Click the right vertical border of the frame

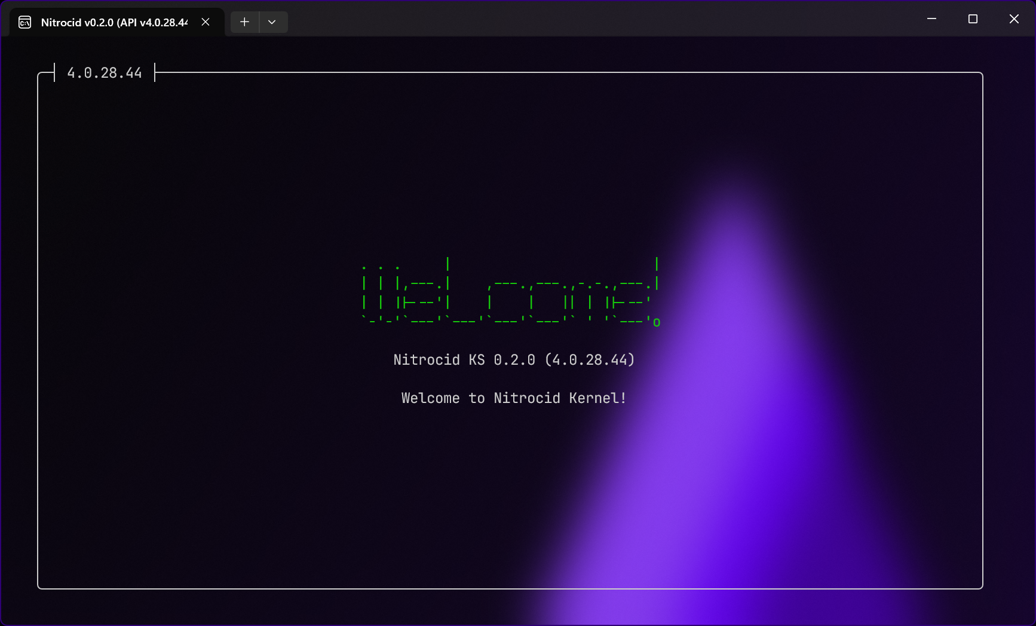point(983,329)
